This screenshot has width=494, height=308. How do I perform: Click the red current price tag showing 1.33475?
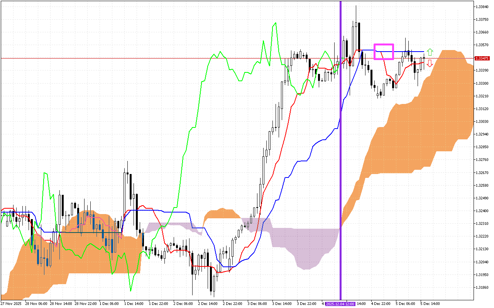(x=481, y=59)
